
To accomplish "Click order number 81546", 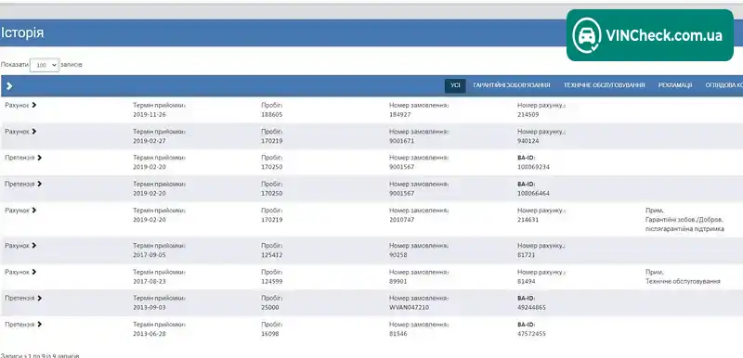I will (398, 334).
